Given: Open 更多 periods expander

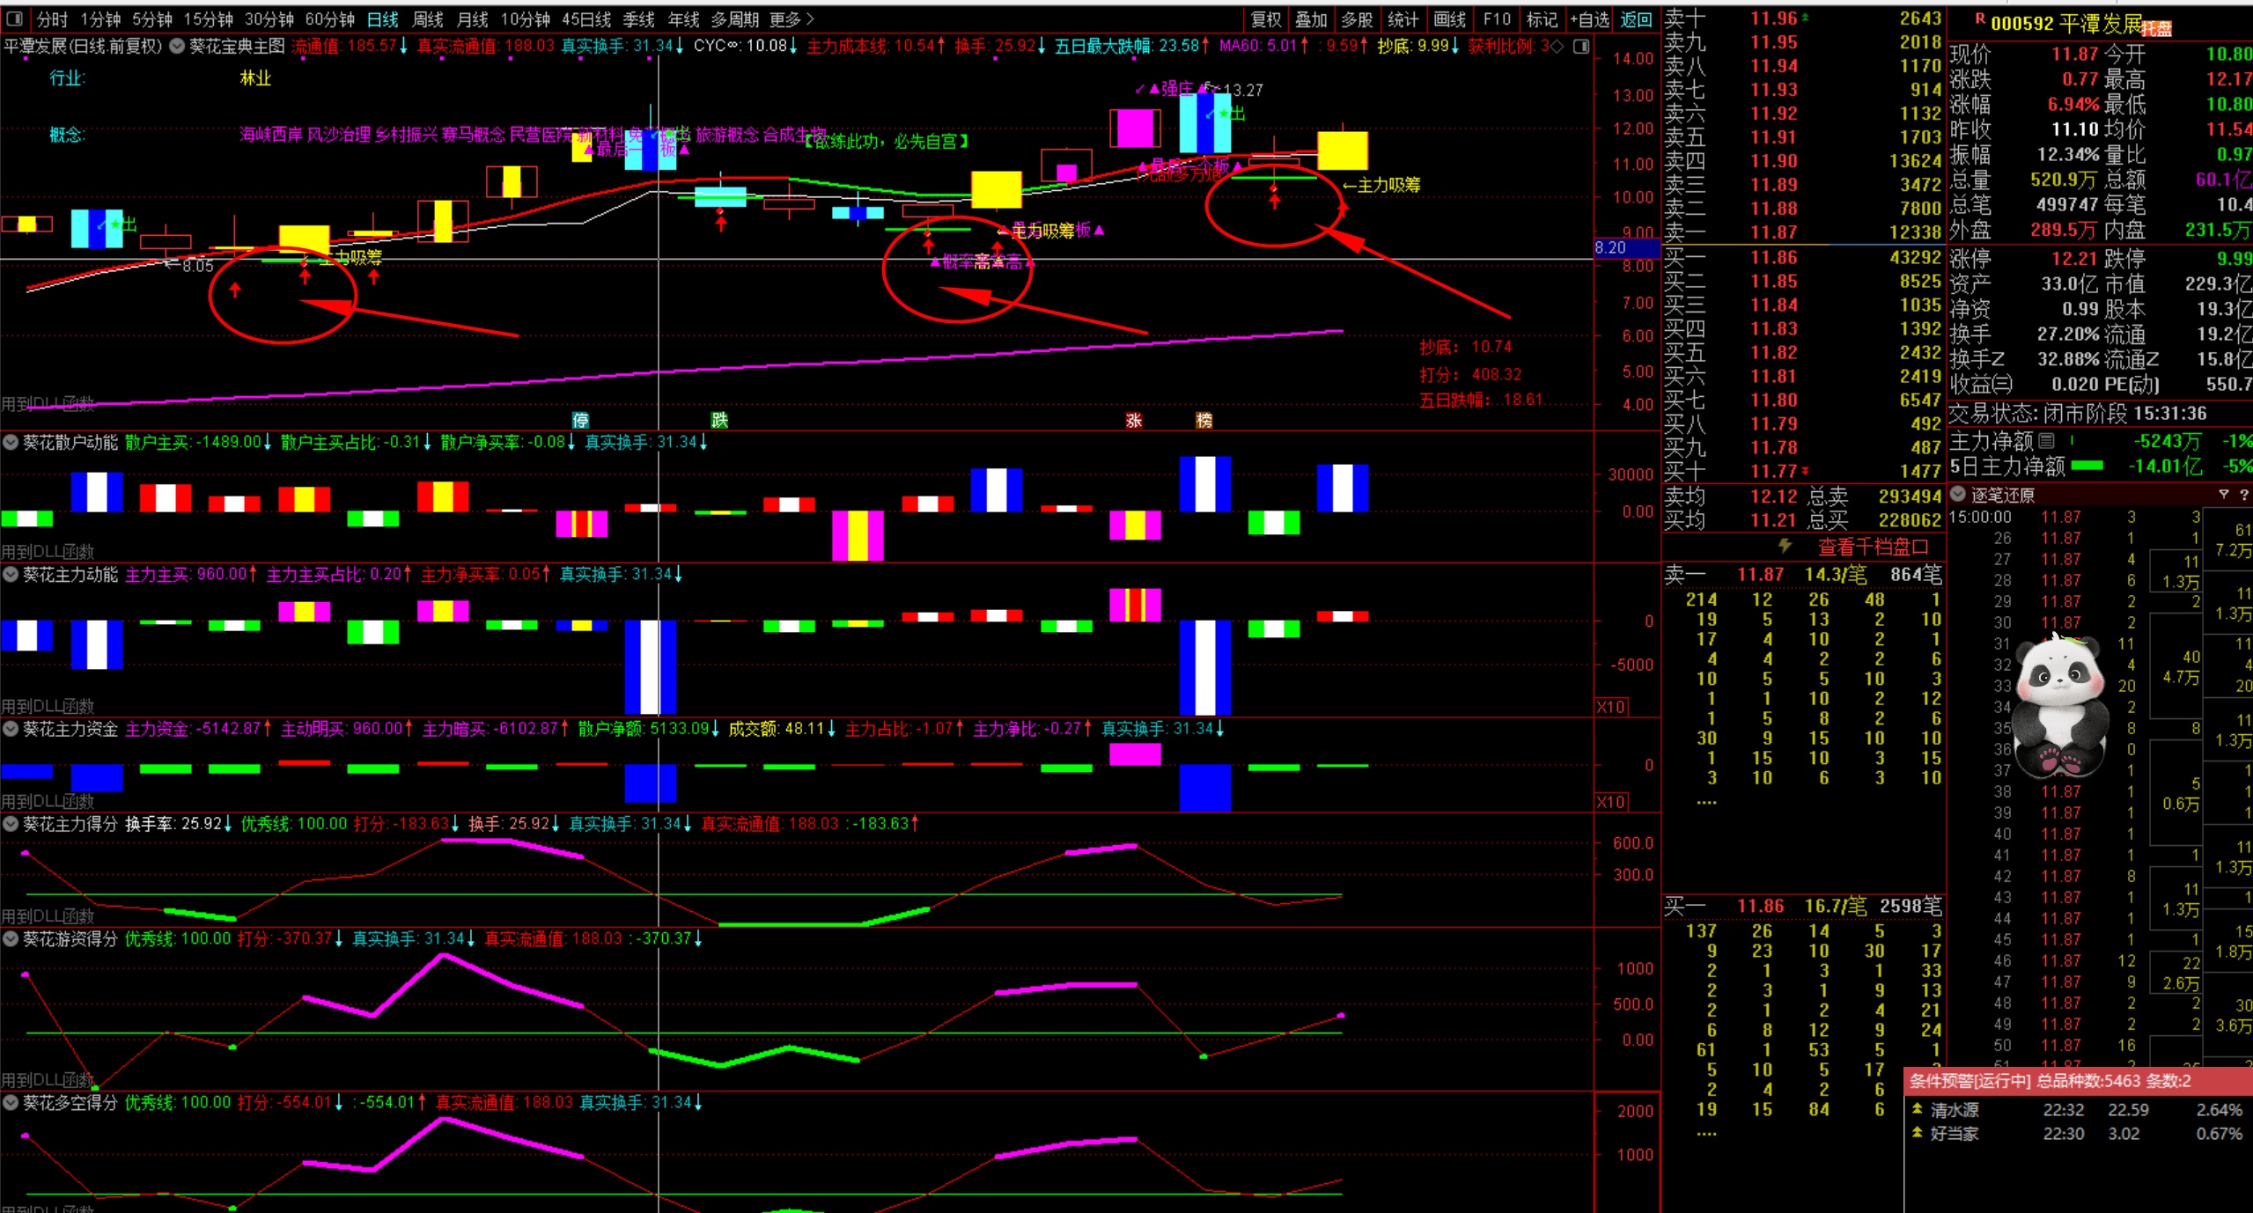Looking at the screenshot, I should click(x=791, y=19).
